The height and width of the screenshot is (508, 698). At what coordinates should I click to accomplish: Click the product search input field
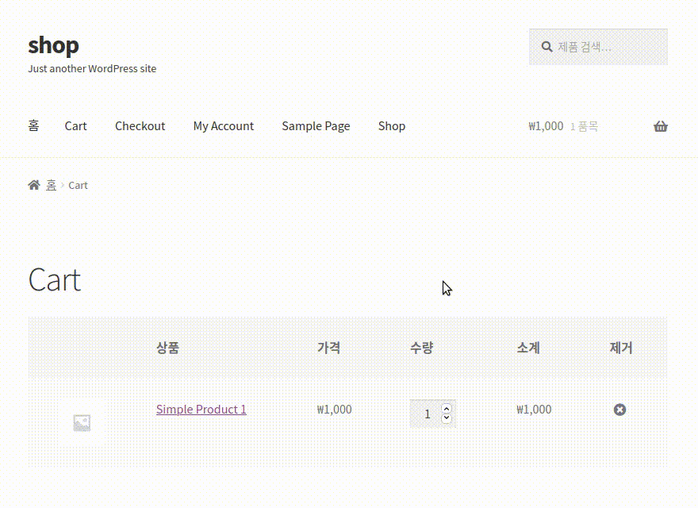607,47
